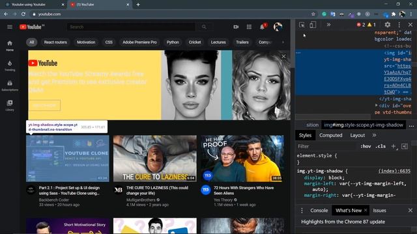Switch to the Computed tab

point(330,135)
